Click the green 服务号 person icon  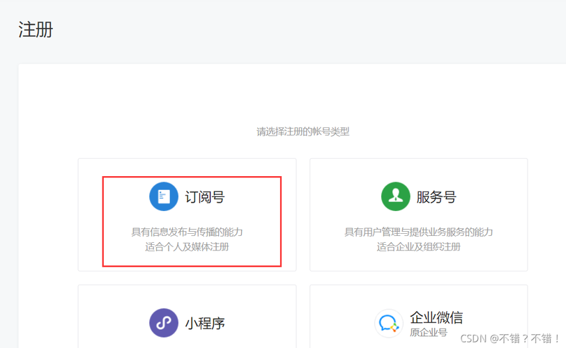(x=396, y=196)
